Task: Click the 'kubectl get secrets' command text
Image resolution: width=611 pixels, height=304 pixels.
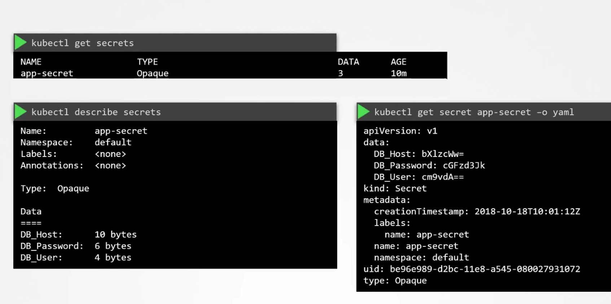Action: pyautogui.click(x=82, y=43)
